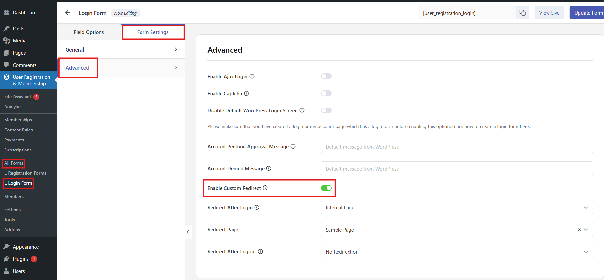
Task: Click the Pages icon in sidebar
Action: 6,53
